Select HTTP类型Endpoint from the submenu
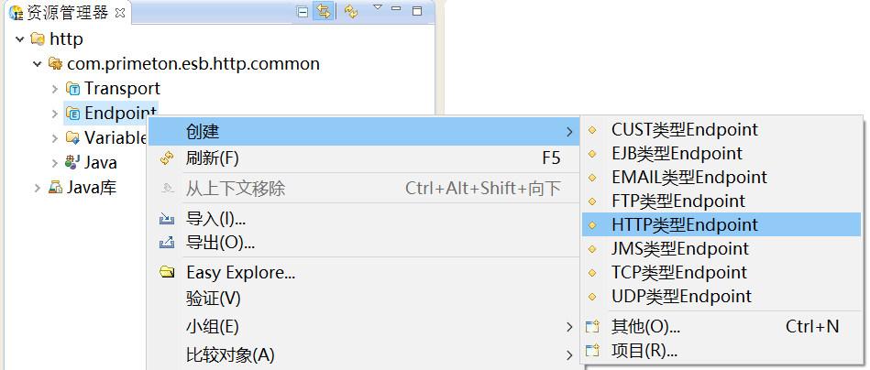Image resolution: width=870 pixels, height=370 pixels. [x=684, y=224]
